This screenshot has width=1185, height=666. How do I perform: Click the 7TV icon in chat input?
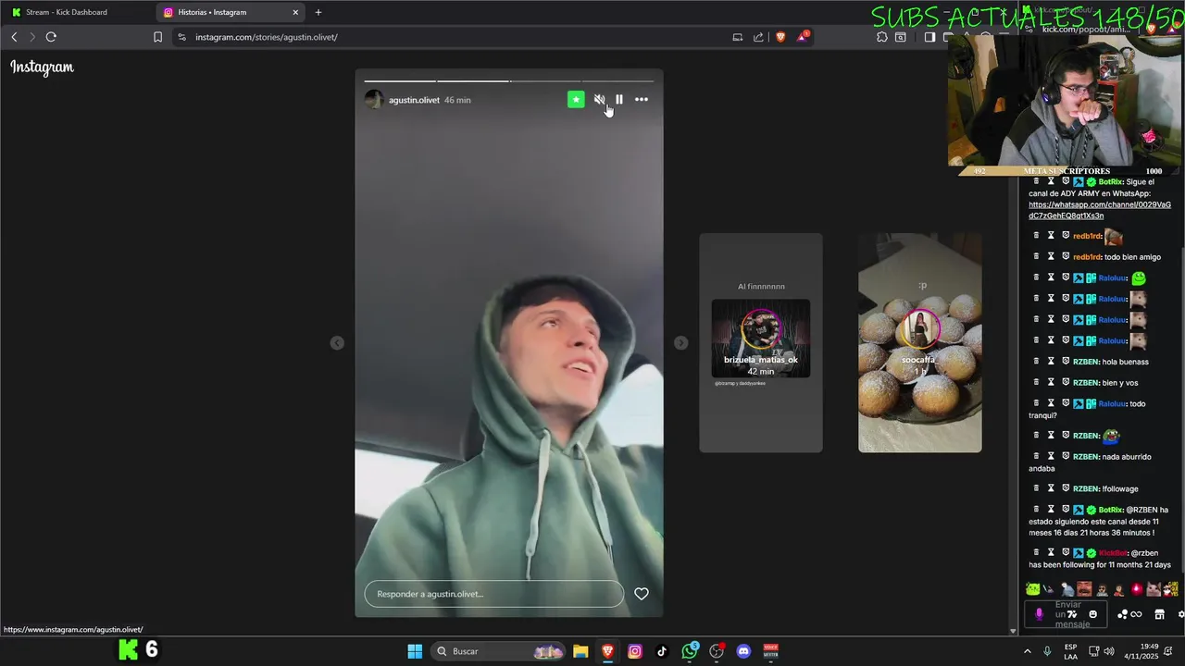[x=1072, y=614]
